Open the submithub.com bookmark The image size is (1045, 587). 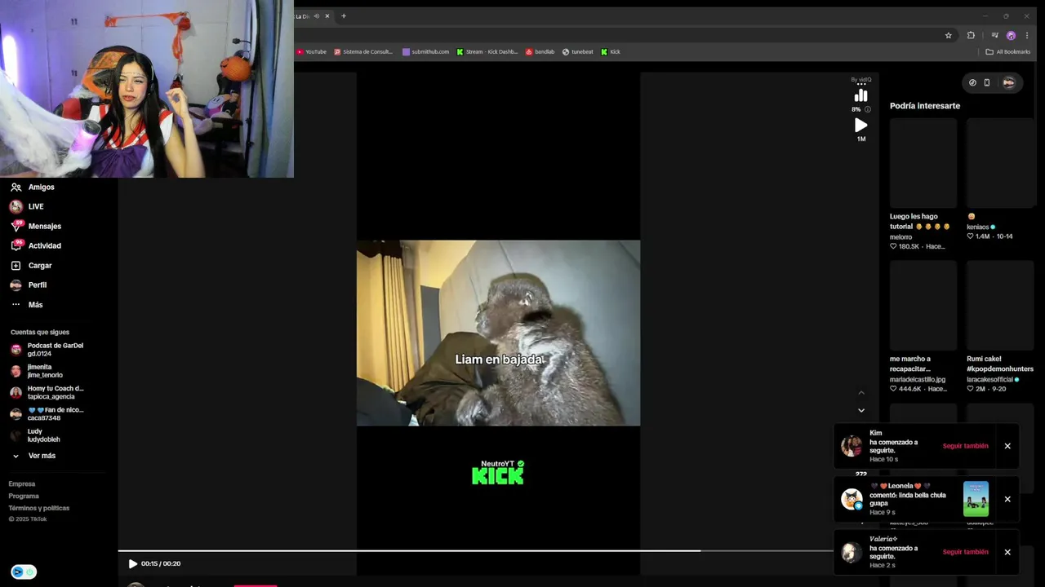tap(425, 51)
